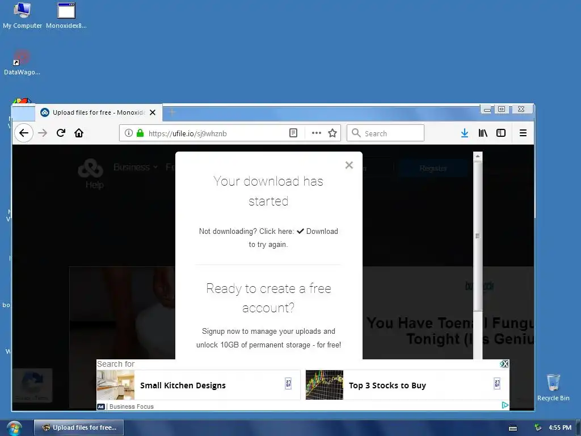Viewport: 581px width, 436px height.
Task: Reload the current ufile.io page
Action: pyautogui.click(x=61, y=133)
